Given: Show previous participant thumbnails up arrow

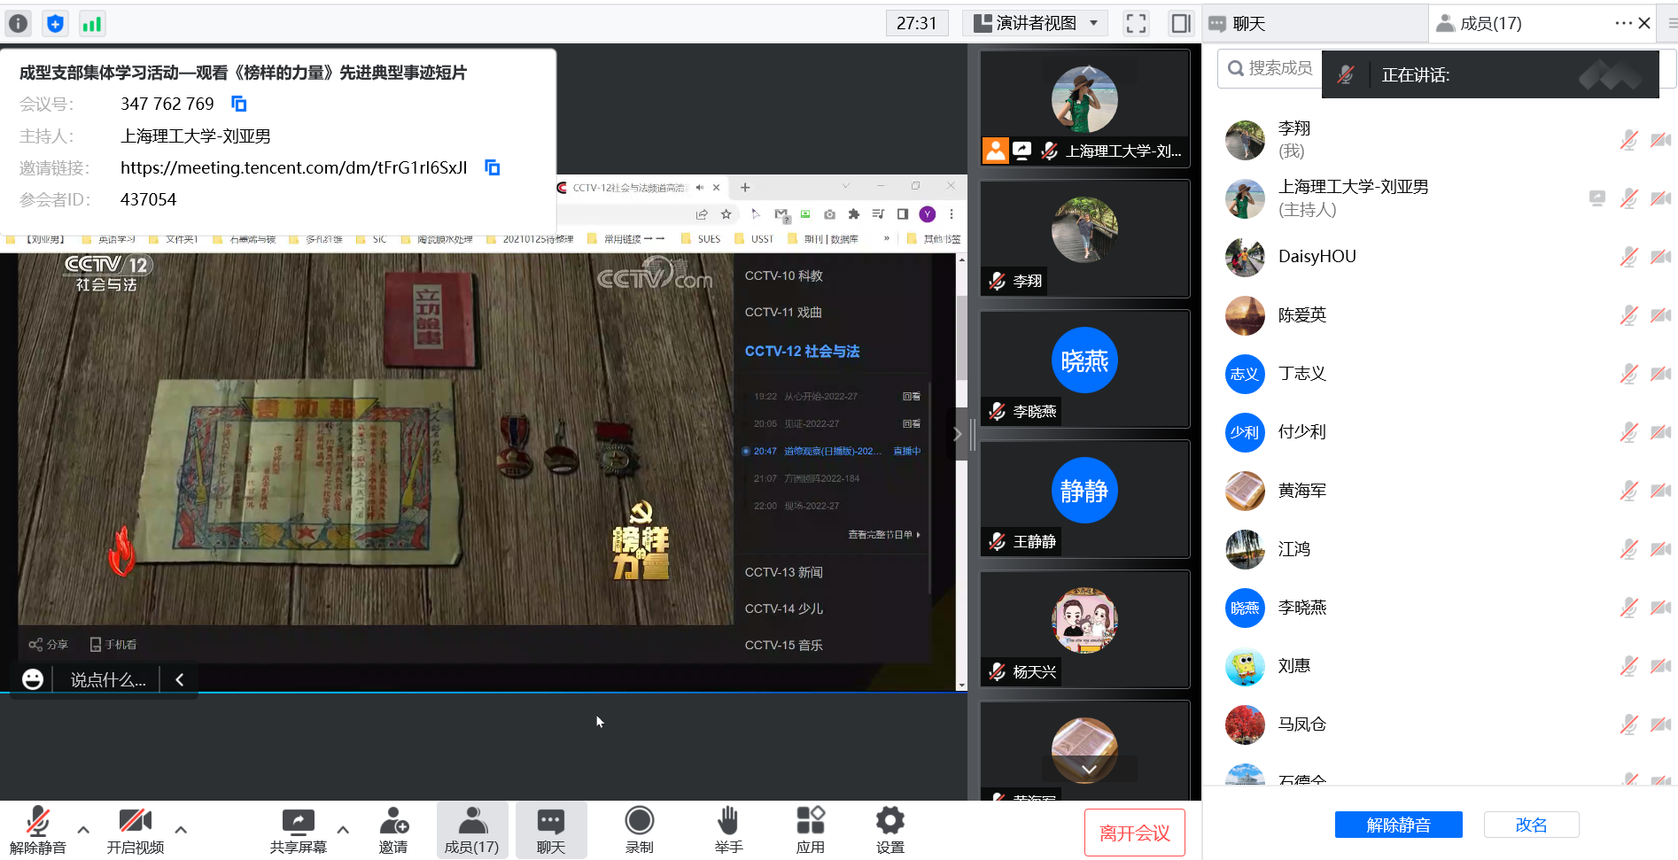Looking at the screenshot, I should [x=1089, y=70].
